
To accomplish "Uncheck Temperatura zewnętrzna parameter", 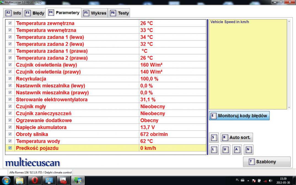I will pos(10,23).
